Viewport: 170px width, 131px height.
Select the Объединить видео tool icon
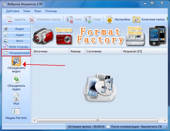coord(16,61)
